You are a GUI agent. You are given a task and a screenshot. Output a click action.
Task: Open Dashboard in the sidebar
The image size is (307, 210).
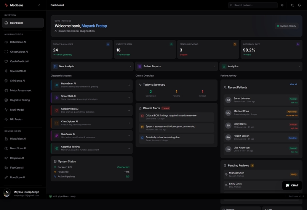tap(23, 23)
